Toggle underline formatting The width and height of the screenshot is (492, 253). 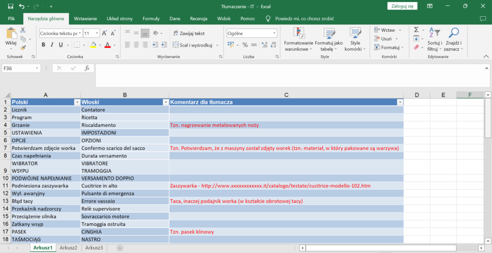pos(61,45)
